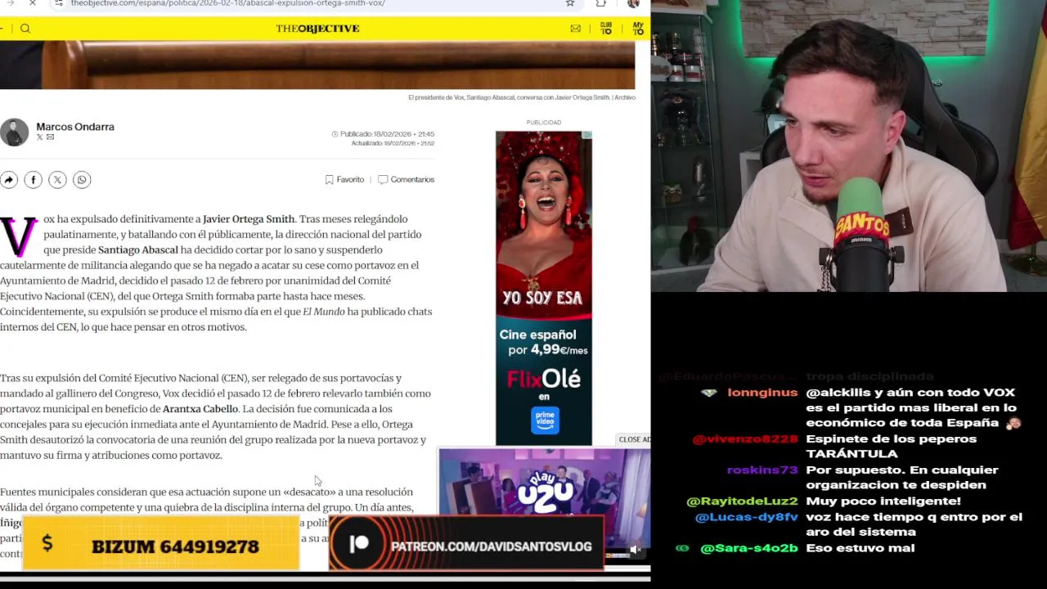
Task: Click the 'Actualizado: 18/02/2026' timestamp
Action: (x=393, y=144)
